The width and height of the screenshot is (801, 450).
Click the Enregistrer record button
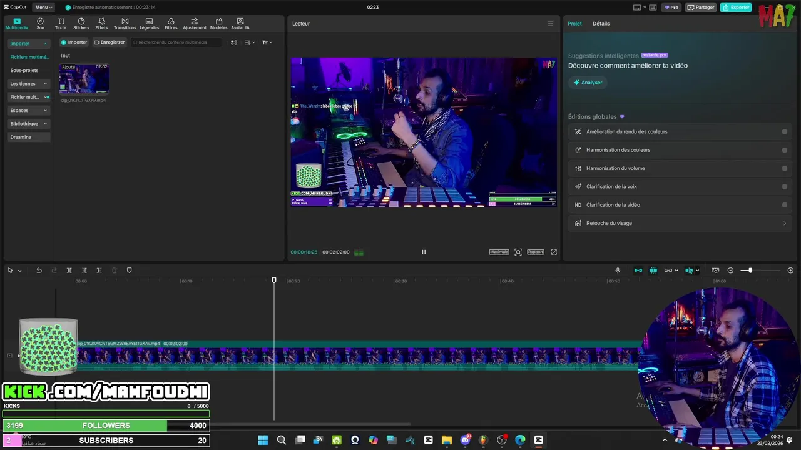pyautogui.click(x=110, y=42)
